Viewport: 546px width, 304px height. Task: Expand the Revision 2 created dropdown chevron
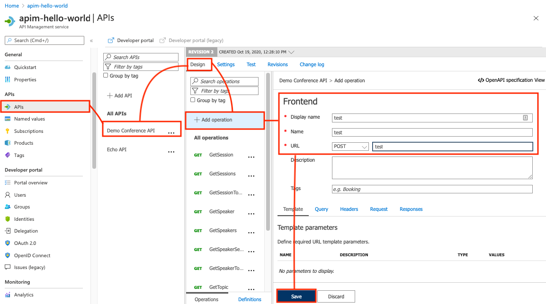pyautogui.click(x=292, y=52)
